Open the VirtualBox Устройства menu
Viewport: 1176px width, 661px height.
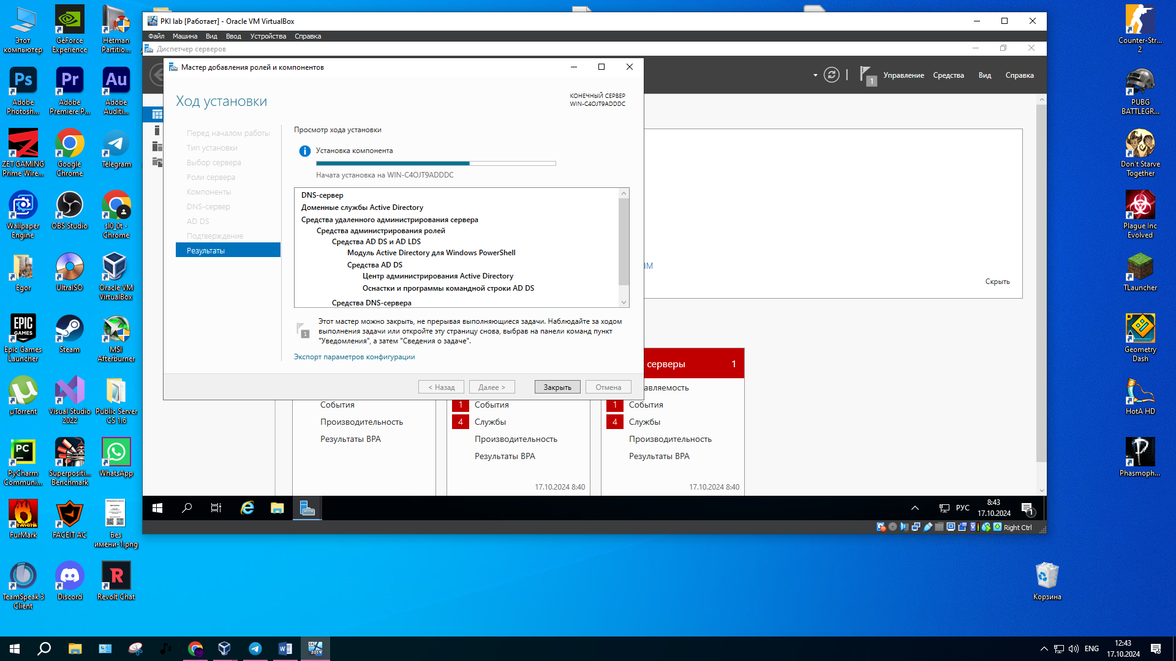pos(268,36)
